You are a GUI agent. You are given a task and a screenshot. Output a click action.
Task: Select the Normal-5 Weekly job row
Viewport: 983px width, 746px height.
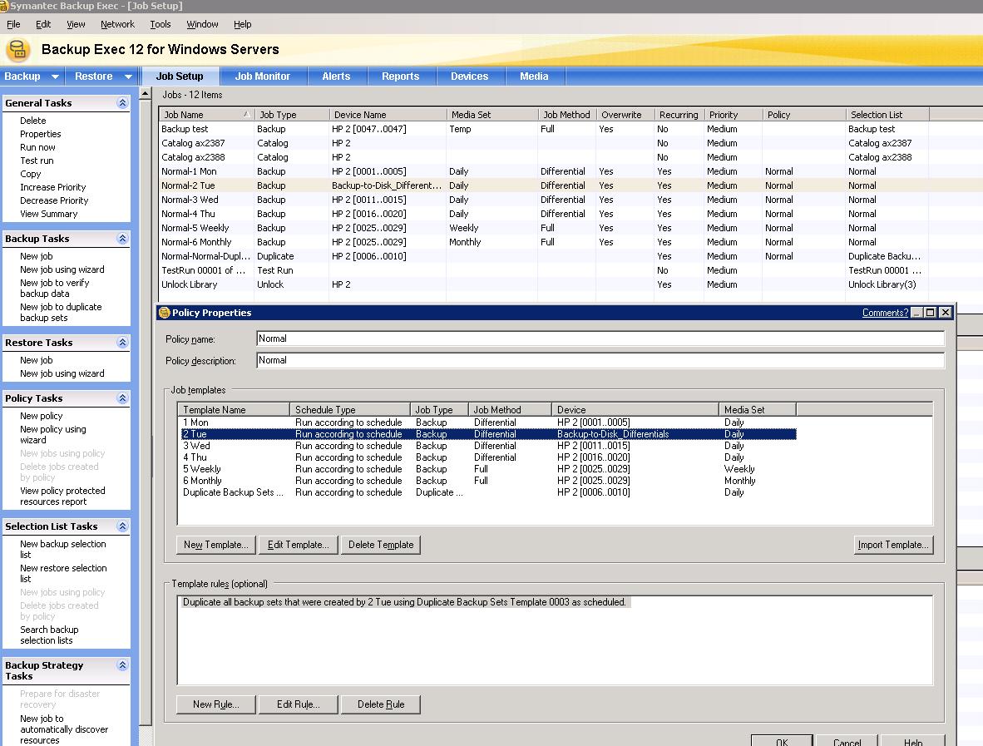[544, 228]
